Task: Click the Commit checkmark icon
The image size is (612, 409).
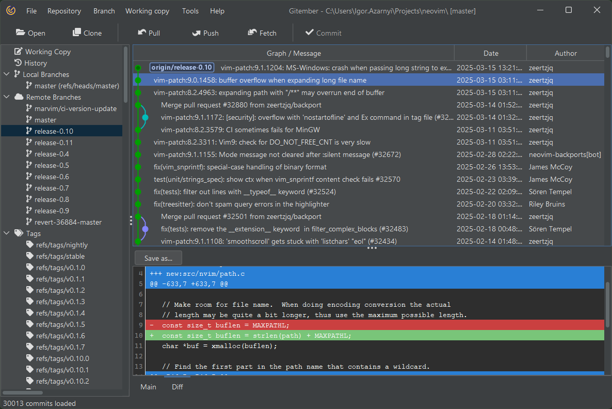Action: pos(310,33)
